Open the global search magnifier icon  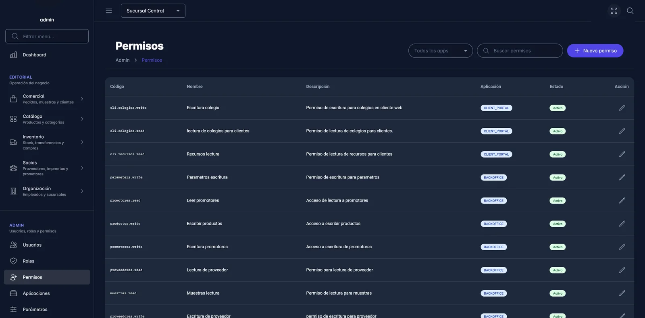coord(630,11)
